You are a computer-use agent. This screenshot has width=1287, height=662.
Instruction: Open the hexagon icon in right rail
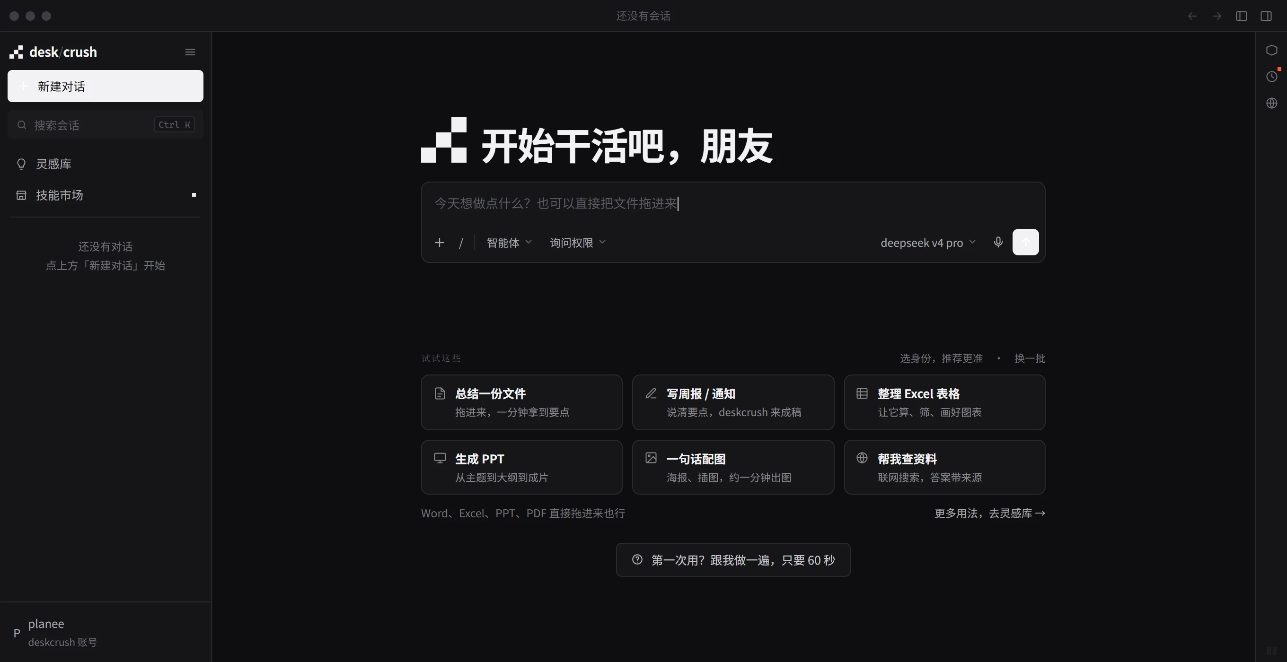point(1271,51)
